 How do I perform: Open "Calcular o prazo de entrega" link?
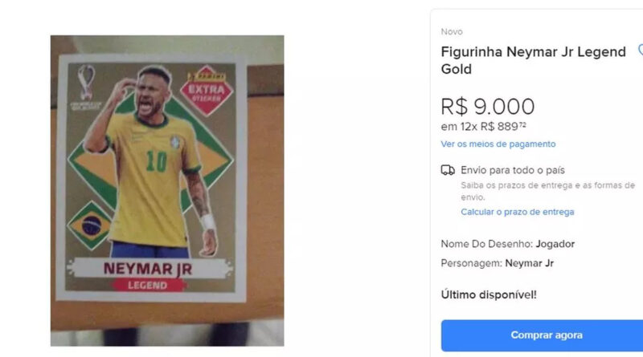coord(517,212)
